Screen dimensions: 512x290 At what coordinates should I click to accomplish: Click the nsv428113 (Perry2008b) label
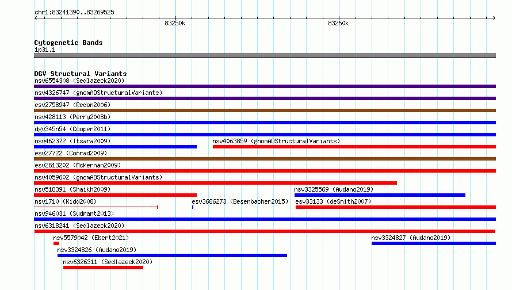click(x=72, y=117)
